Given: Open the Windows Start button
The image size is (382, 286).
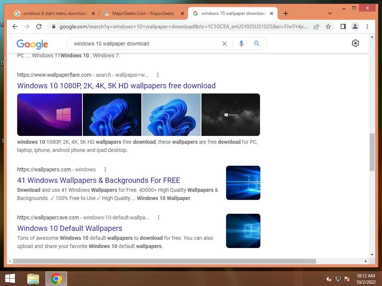Looking at the screenshot, I should tap(10, 279).
